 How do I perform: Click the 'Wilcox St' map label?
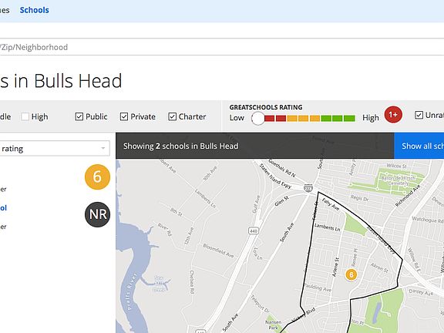click(x=396, y=166)
